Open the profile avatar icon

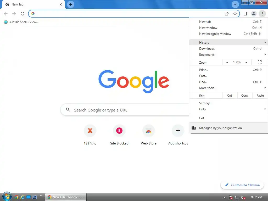tap(254, 14)
